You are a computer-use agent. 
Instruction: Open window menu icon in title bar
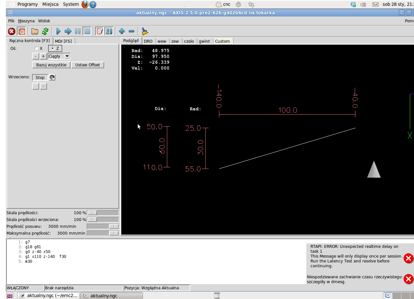tap(10, 13)
